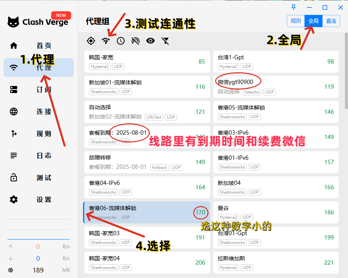This screenshot has height=278, width=348.
Task: Pin the window with the pushpin icon
Action: coord(294,7)
